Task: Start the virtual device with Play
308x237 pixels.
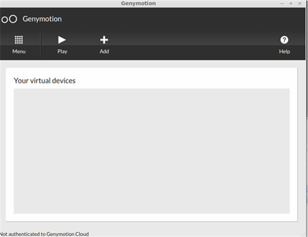Action: click(x=62, y=40)
